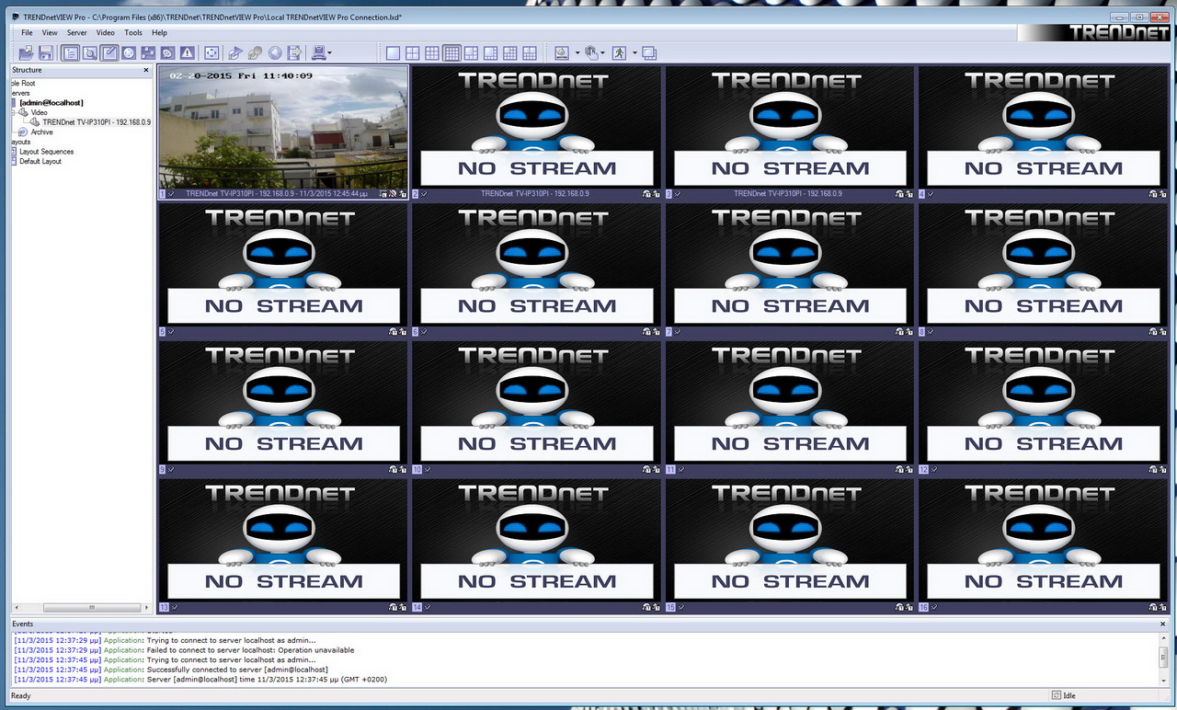This screenshot has width=1177, height=710.
Task: Select TRENDnet TV-IP310PI camera in tree
Action: click(97, 121)
